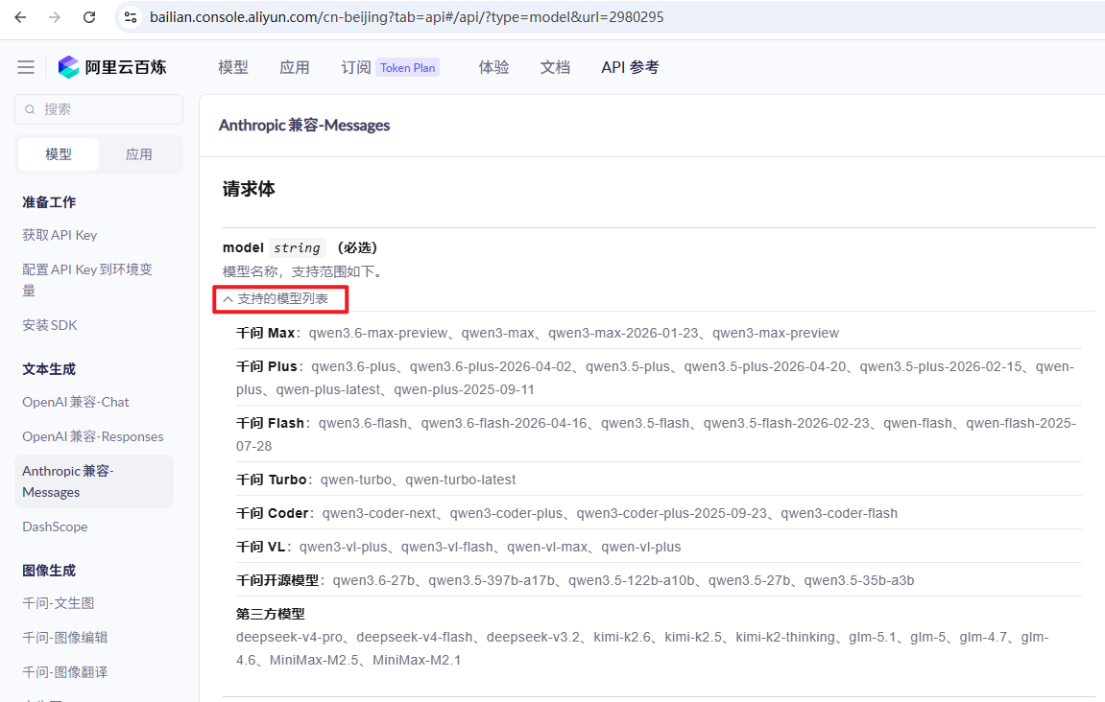
Task: Click the sidebar 搜索 field
Action: 99,109
